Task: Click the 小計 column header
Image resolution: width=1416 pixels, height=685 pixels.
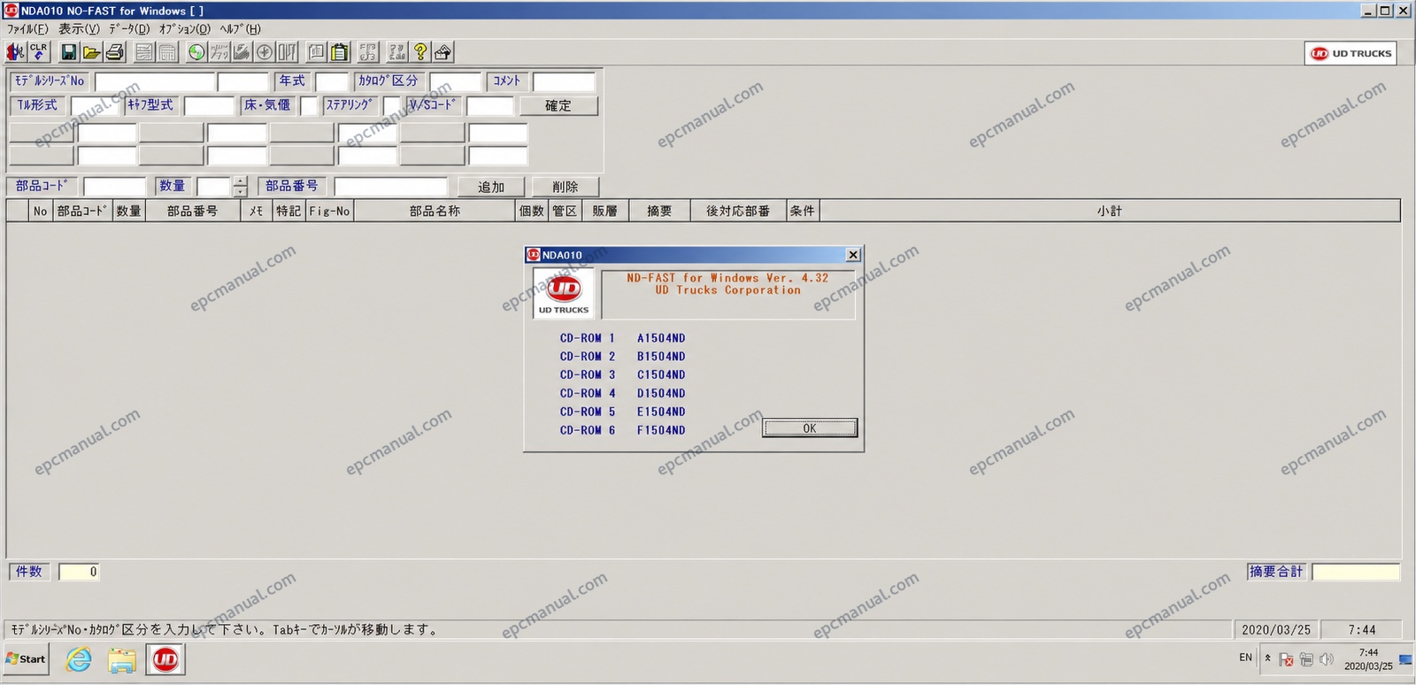Action: 1110,211
